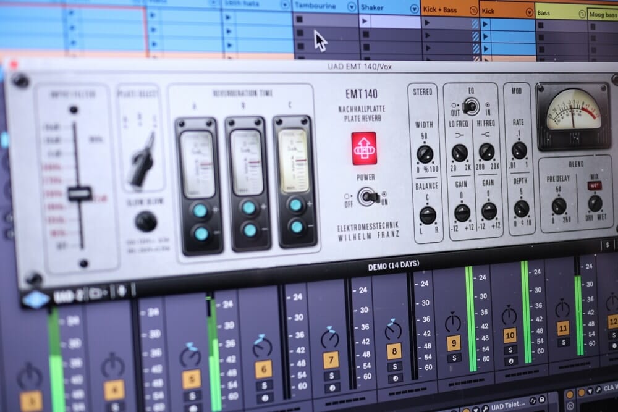This screenshot has height=412, width=618.
Task: Click the Lo Freq EQ knob
Action: [x=460, y=153]
